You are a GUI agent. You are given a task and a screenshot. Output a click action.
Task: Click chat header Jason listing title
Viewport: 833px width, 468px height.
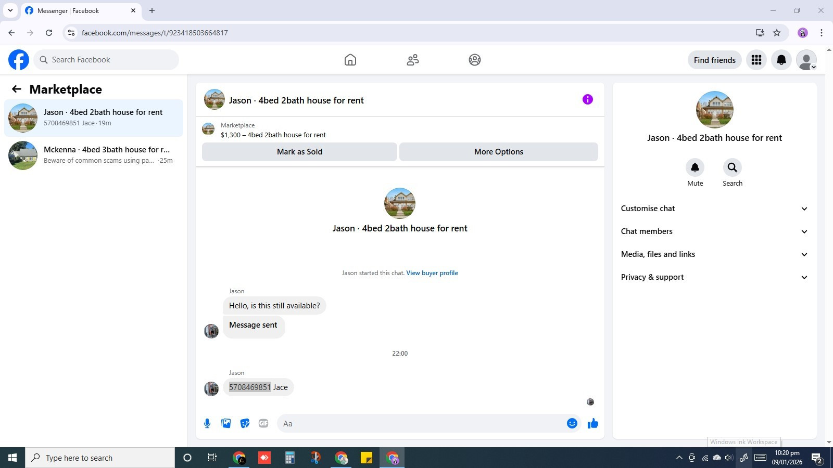click(x=296, y=100)
